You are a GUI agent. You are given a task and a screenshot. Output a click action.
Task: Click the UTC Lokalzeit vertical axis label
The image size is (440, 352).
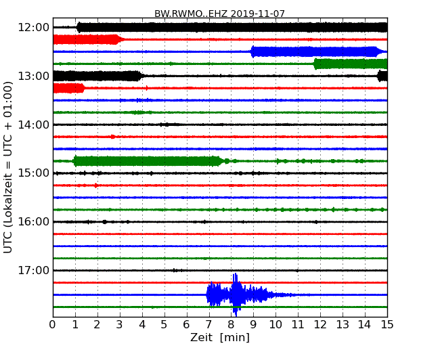tap(8, 167)
